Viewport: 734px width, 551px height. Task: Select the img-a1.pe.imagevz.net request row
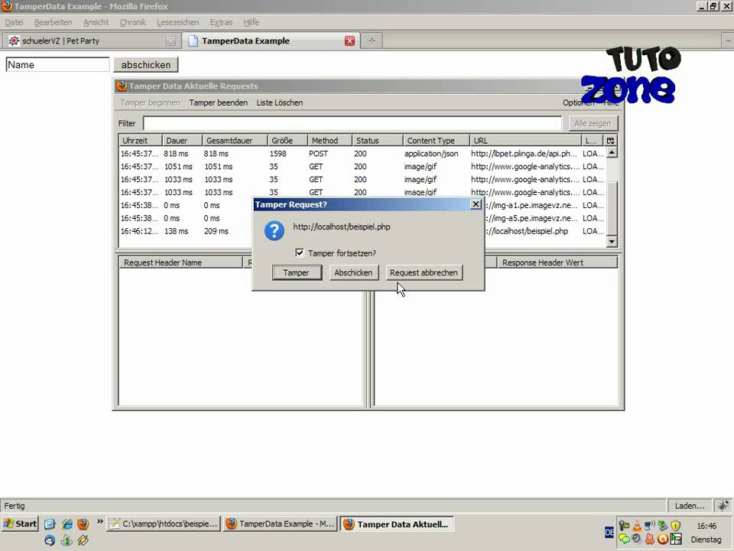pos(362,205)
